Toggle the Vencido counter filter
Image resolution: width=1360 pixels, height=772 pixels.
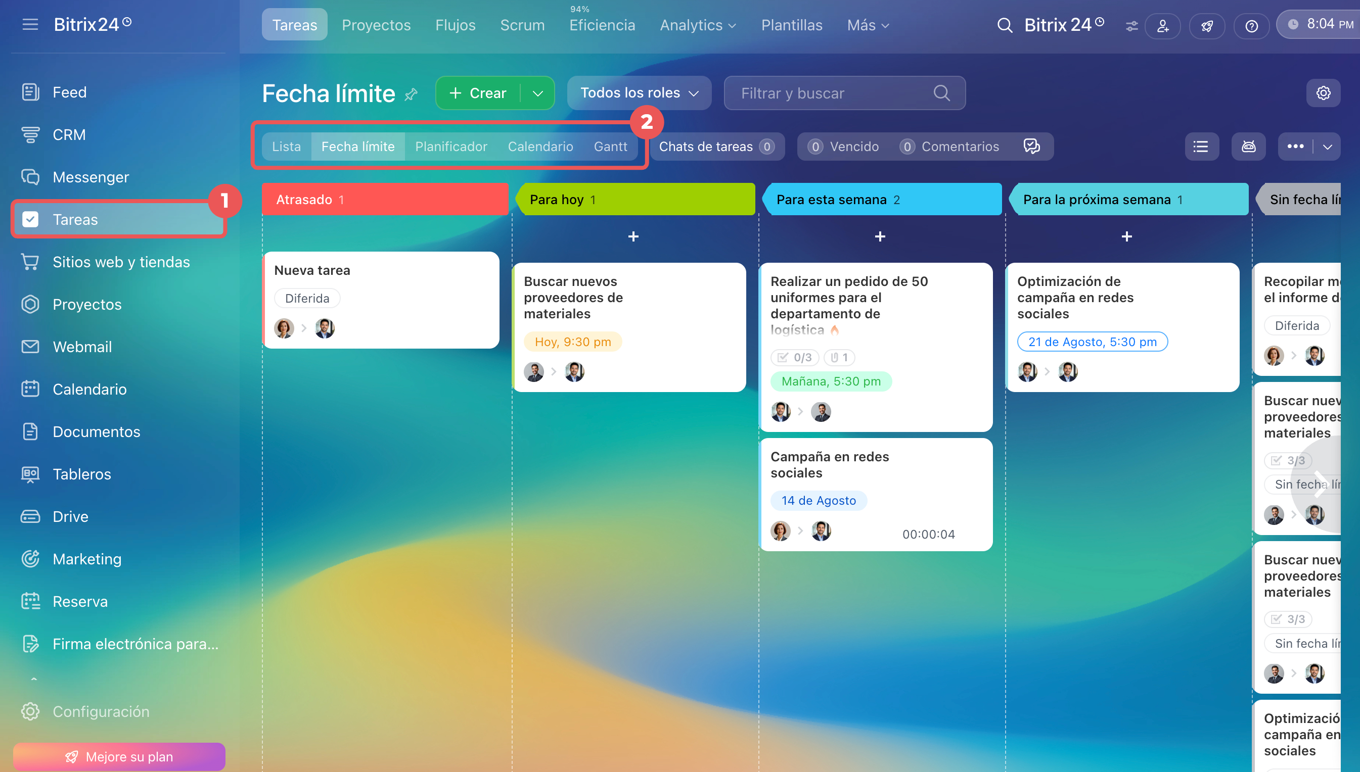point(843,147)
